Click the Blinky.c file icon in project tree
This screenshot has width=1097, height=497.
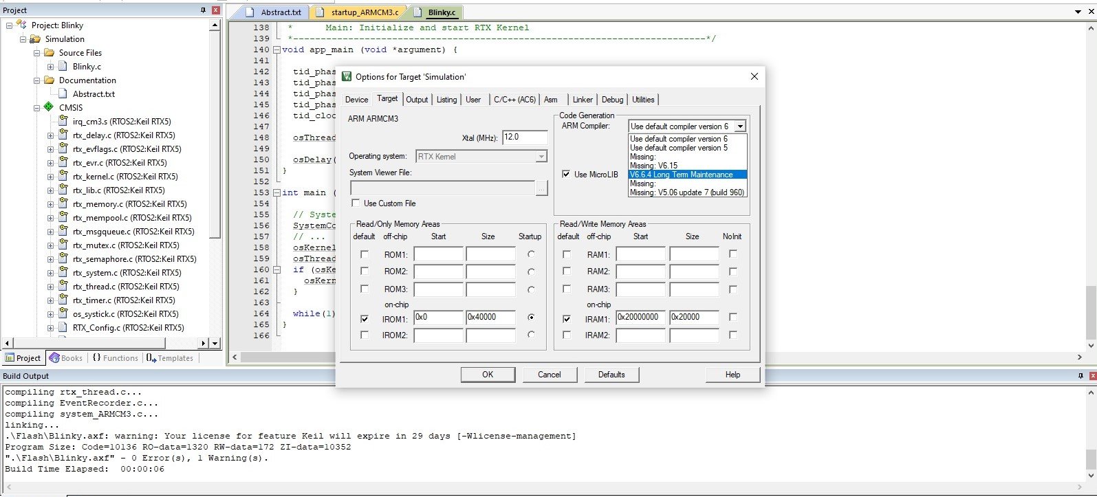63,67
